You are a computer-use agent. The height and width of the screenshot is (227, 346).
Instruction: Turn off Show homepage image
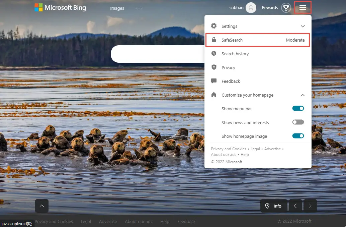(298, 136)
